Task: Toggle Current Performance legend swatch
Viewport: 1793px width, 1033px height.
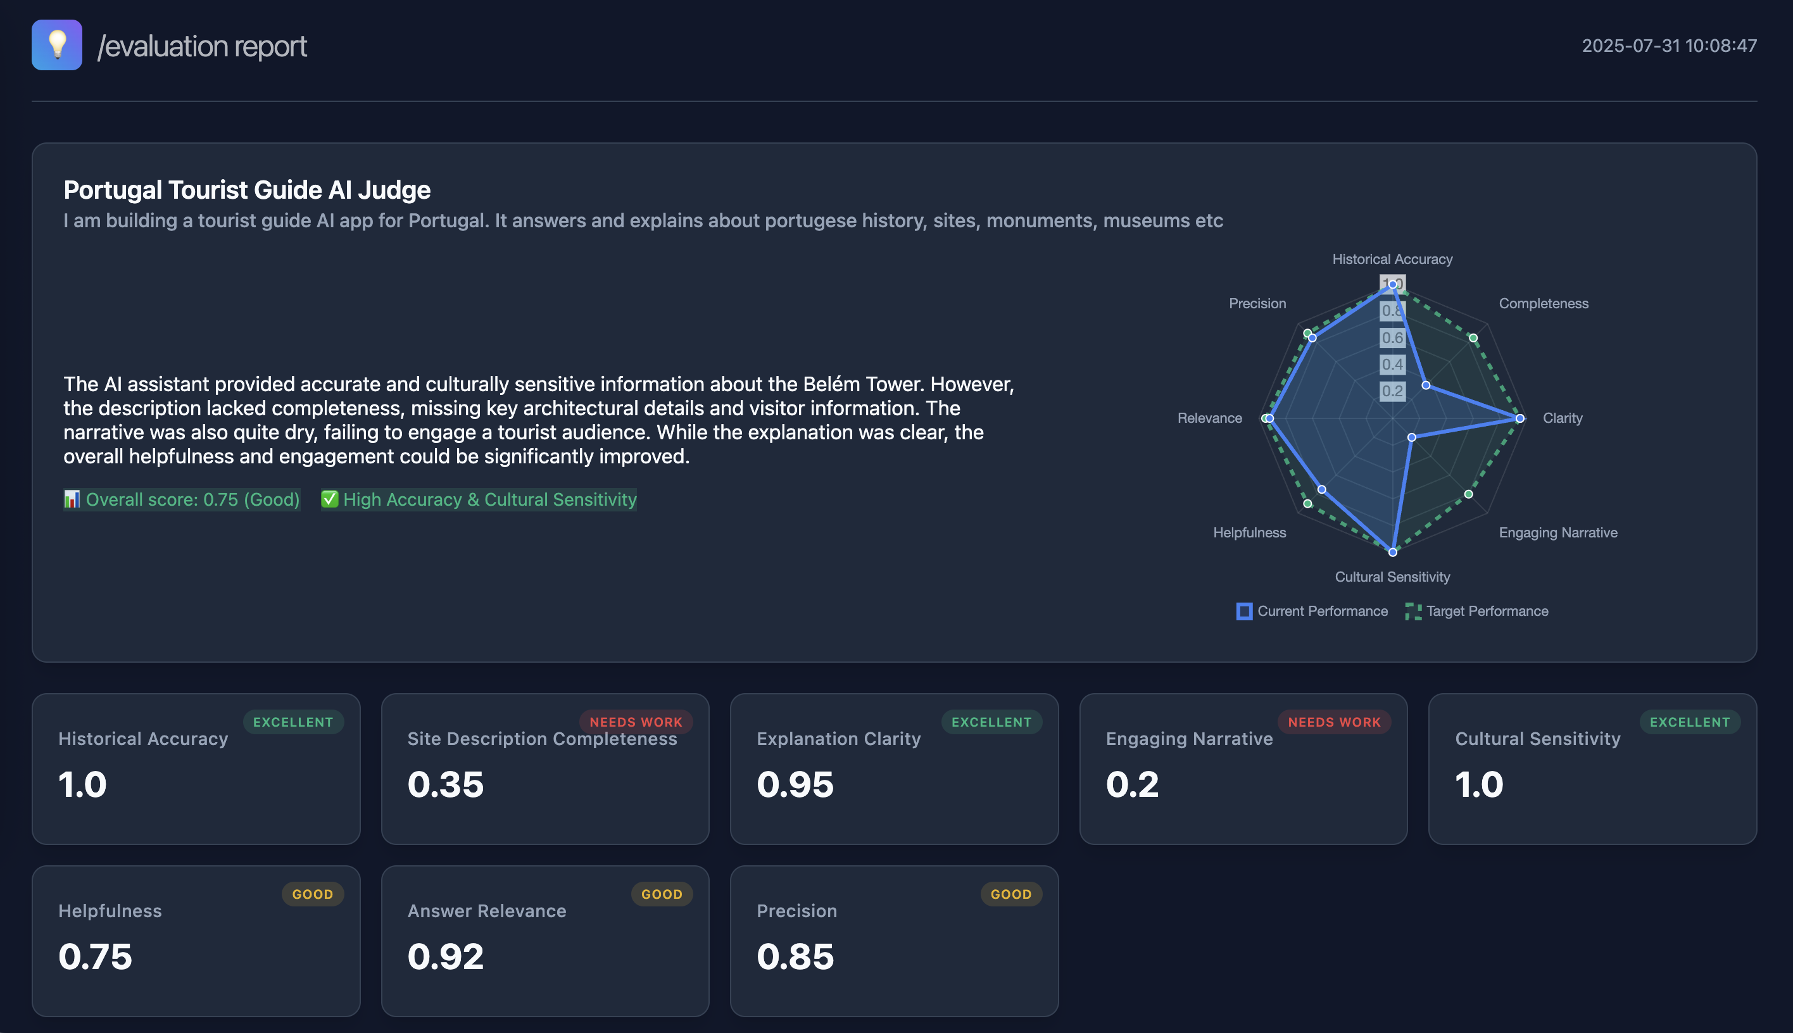Action: [x=1244, y=611]
